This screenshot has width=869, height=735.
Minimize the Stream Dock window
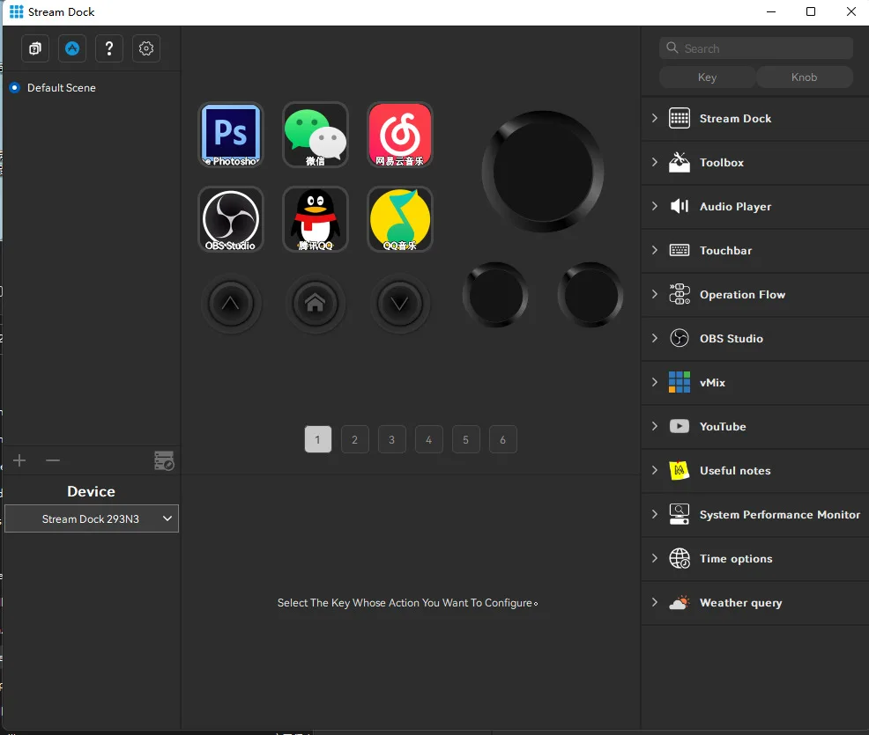coord(770,11)
